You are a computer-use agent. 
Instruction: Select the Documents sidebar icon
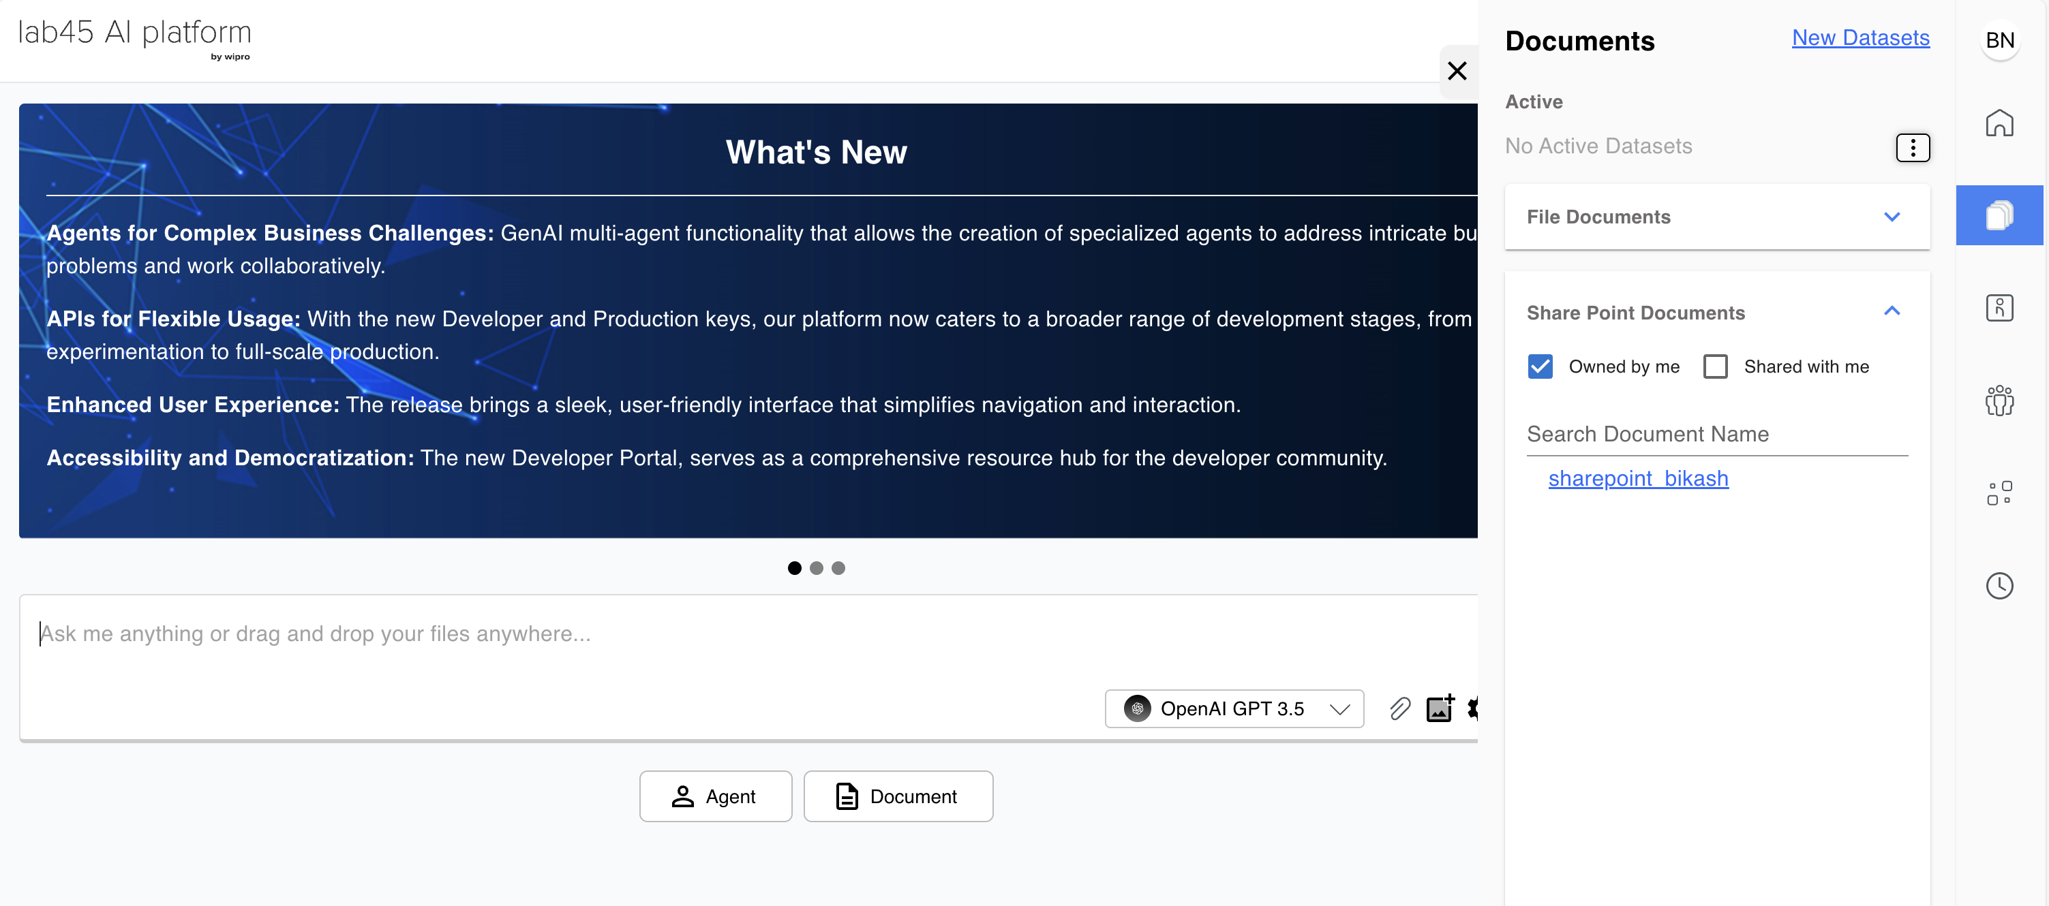tap(1999, 215)
